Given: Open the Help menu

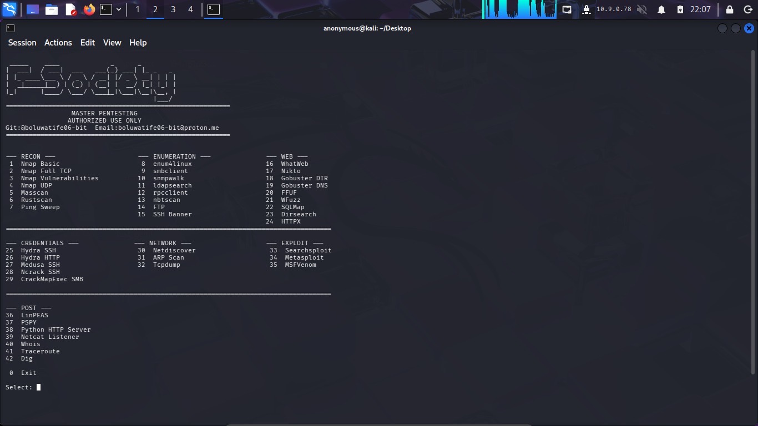Looking at the screenshot, I should 138,43.
